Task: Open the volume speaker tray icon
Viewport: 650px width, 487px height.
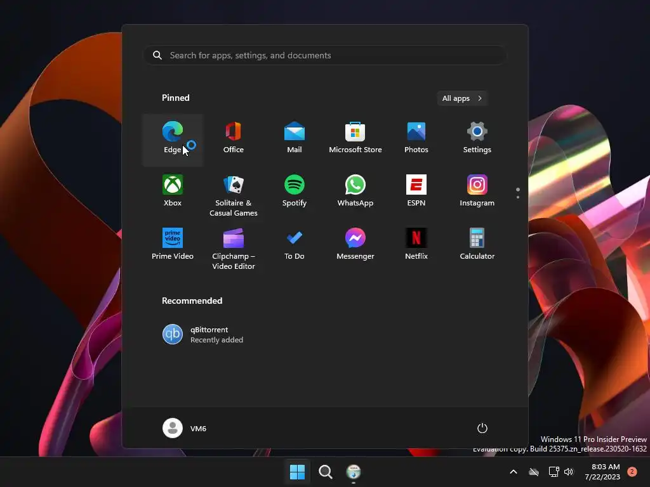Action: tap(569, 472)
